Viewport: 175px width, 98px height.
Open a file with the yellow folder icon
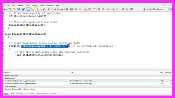click(x=14, y=9)
